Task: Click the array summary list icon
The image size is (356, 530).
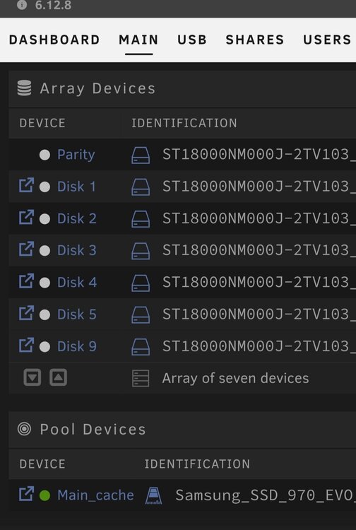Action: pyautogui.click(x=141, y=378)
